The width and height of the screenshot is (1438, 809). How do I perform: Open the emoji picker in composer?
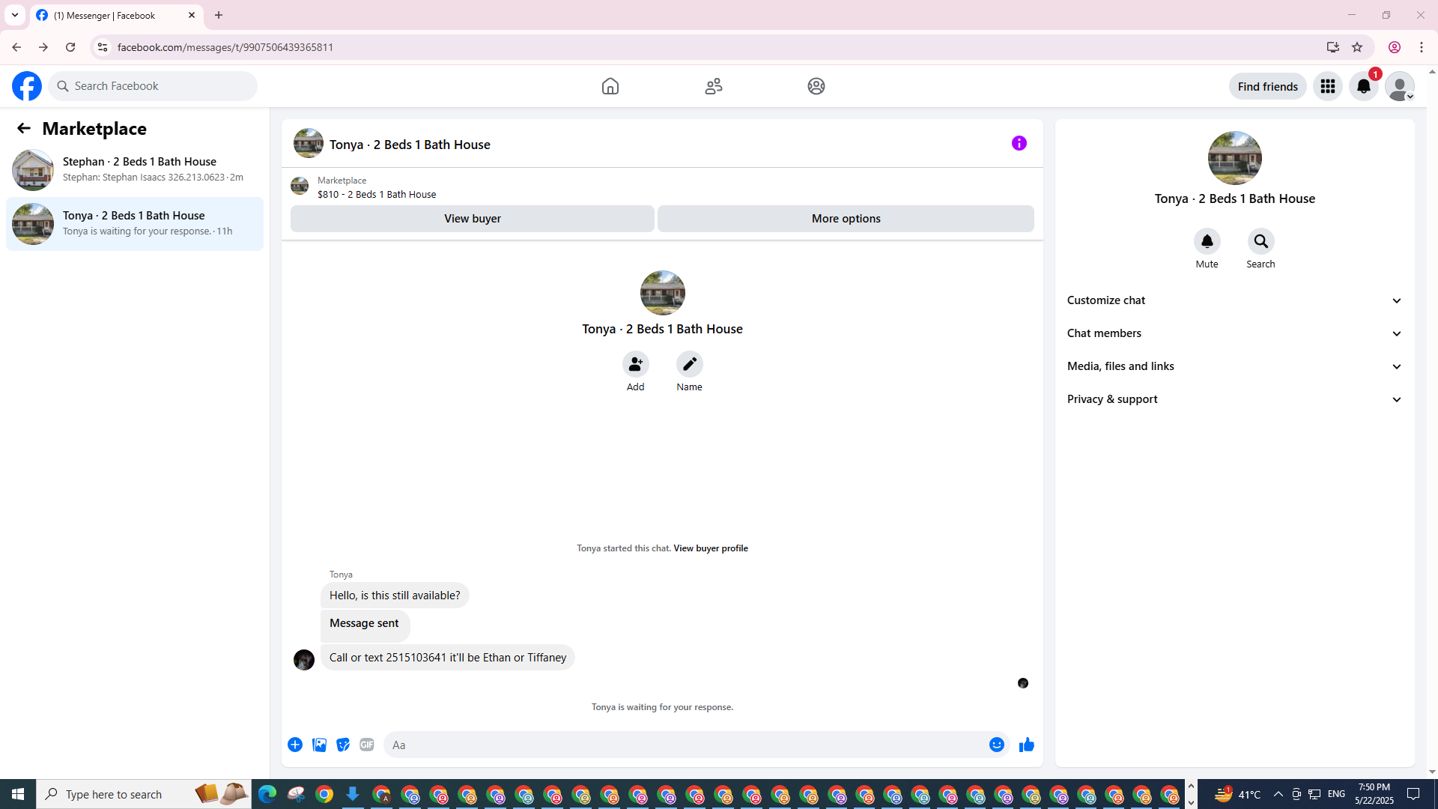click(997, 745)
